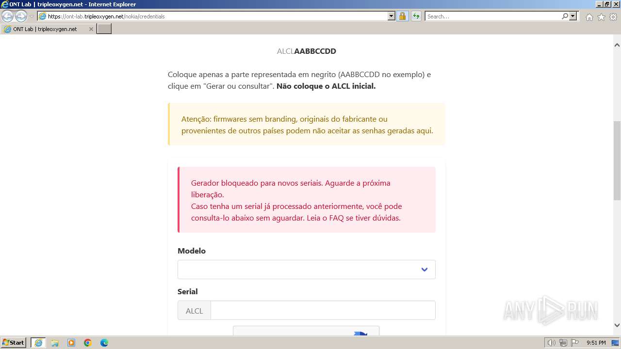Open the Action Center flag icon
Image resolution: width=621 pixels, height=349 pixels.
click(575, 343)
